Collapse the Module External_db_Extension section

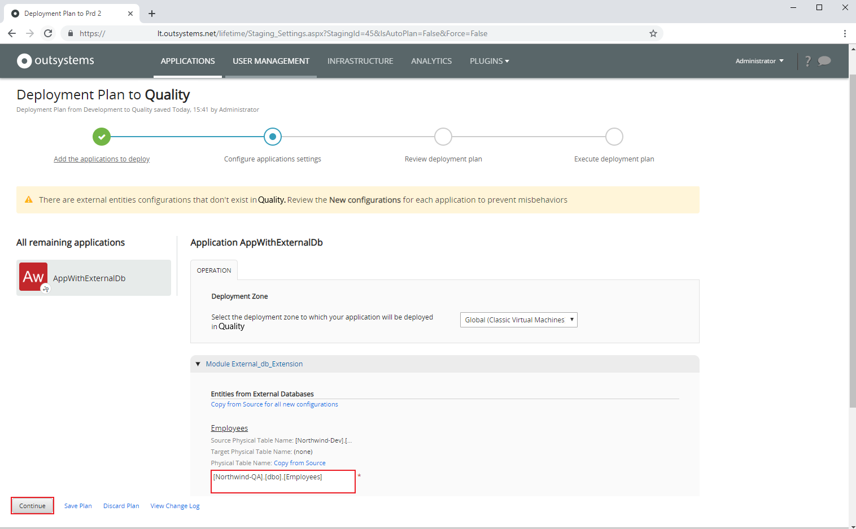tap(198, 364)
